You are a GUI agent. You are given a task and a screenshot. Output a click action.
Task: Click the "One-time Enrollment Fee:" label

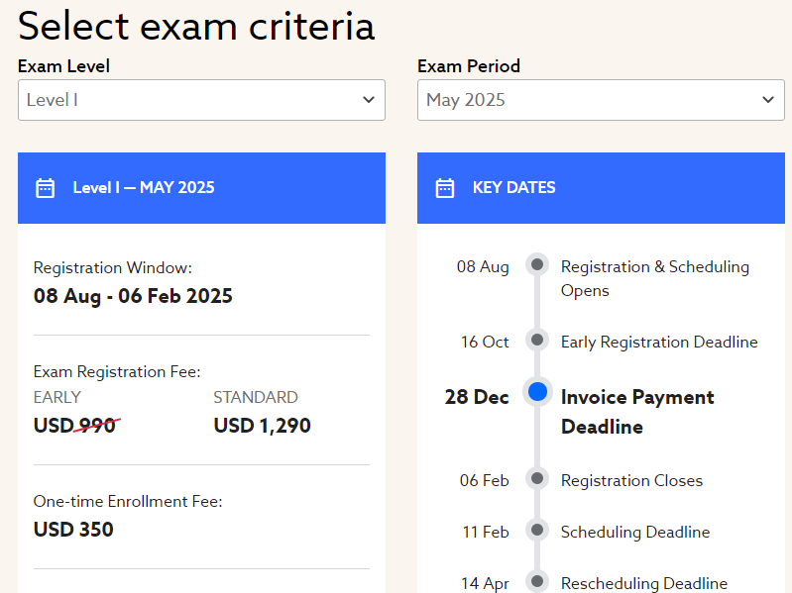pos(128,501)
